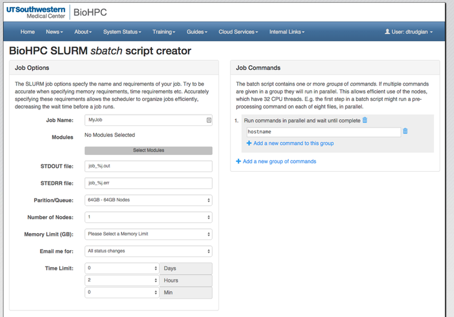Go to the Home page

pos(27,32)
